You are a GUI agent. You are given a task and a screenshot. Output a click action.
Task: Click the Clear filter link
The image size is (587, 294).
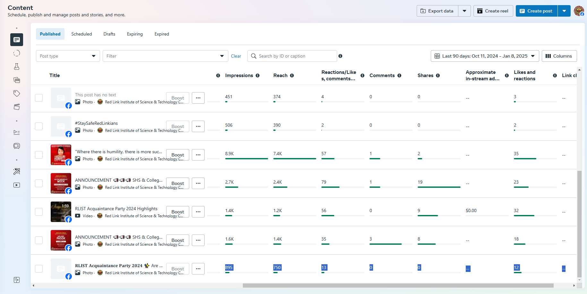(236, 56)
